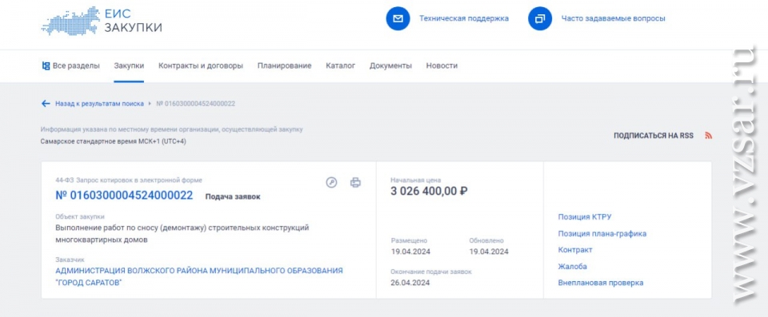Click the back arrow to search results
This screenshot has height=317, width=768.
(x=46, y=104)
